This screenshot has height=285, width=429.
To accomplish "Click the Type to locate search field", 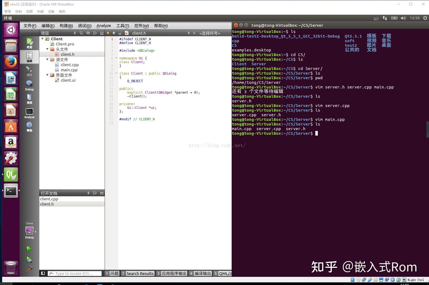I will (75, 273).
